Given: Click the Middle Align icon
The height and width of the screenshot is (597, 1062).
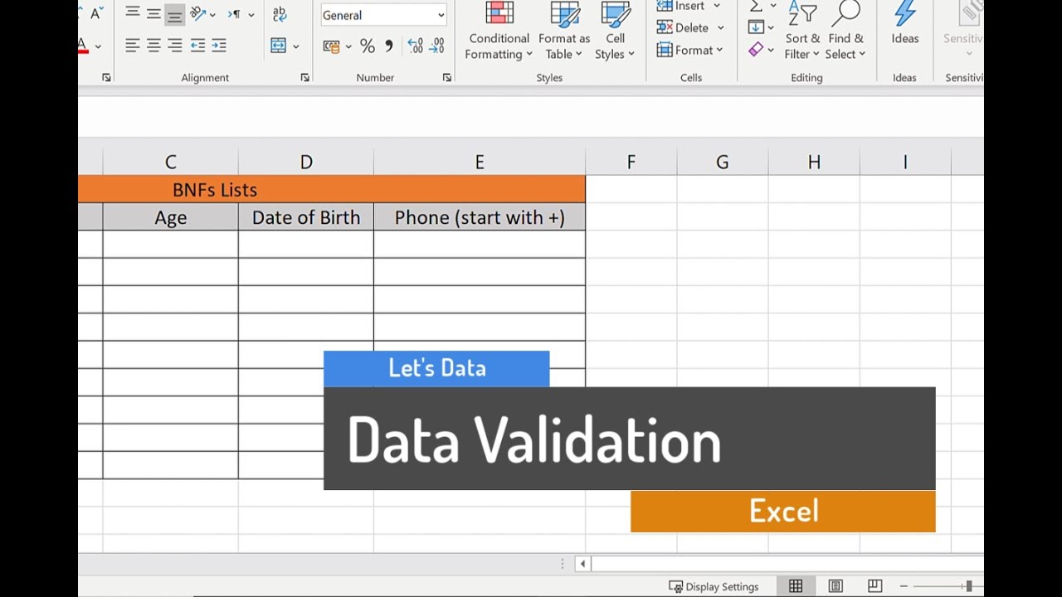Looking at the screenshot, I should coord(153,14).
